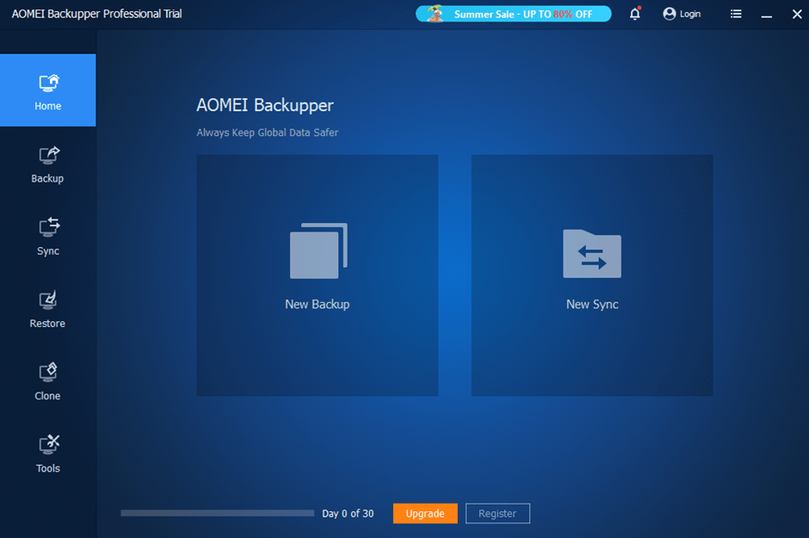Viewport: 809px width, 538px height.
Task: Click the New Sync arrows folder icon
Action: tap(592, 254)
